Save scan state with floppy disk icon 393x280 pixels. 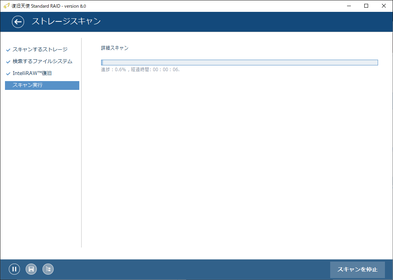(31, 269)
